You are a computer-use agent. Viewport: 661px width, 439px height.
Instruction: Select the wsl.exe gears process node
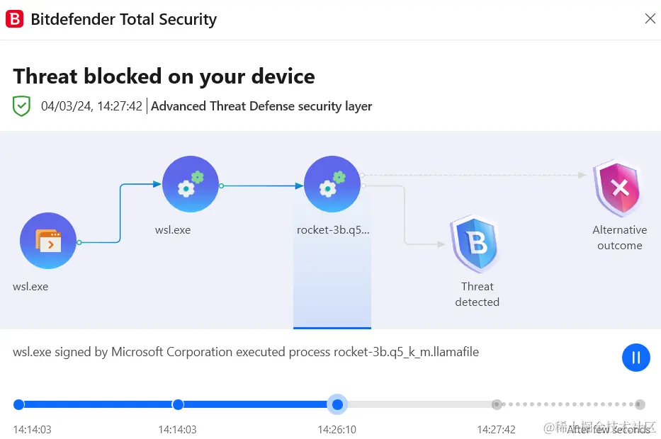191,185
